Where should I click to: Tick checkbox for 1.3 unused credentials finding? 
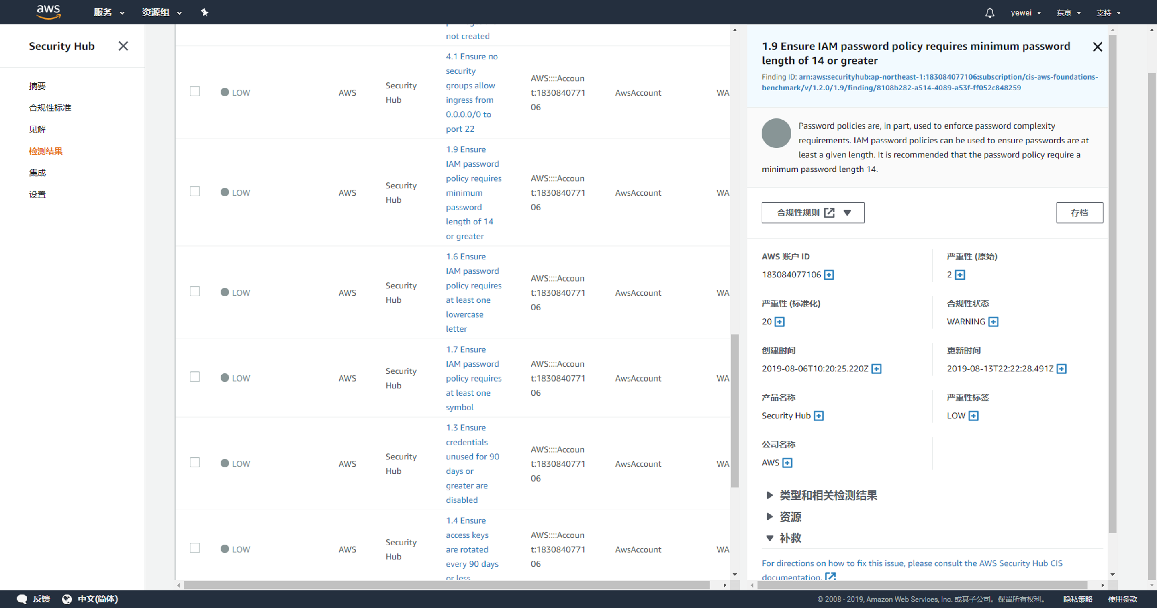(195, 463)
